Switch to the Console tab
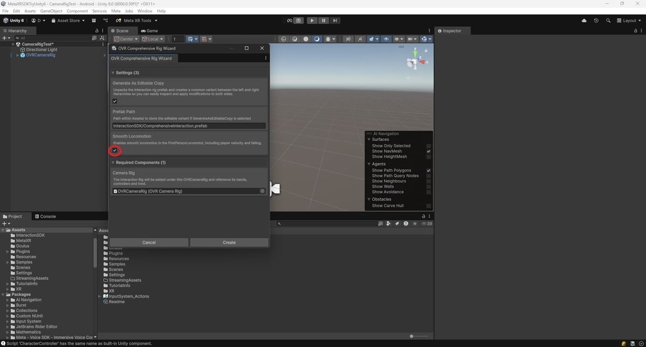The height and width of the screenshot is (347, 646). click(45, 216)
